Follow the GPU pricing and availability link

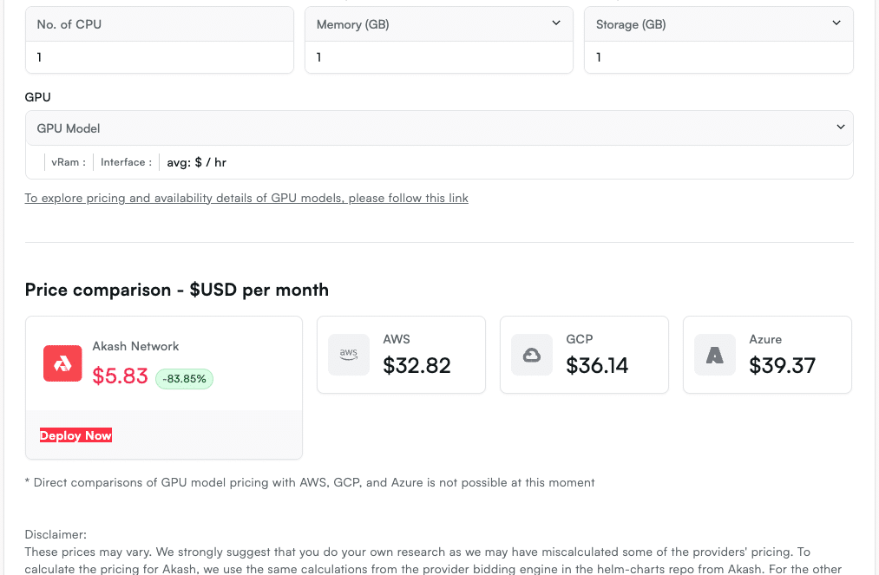246,198
